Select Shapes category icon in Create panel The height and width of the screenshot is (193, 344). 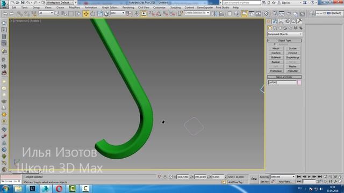coord(275,28)
